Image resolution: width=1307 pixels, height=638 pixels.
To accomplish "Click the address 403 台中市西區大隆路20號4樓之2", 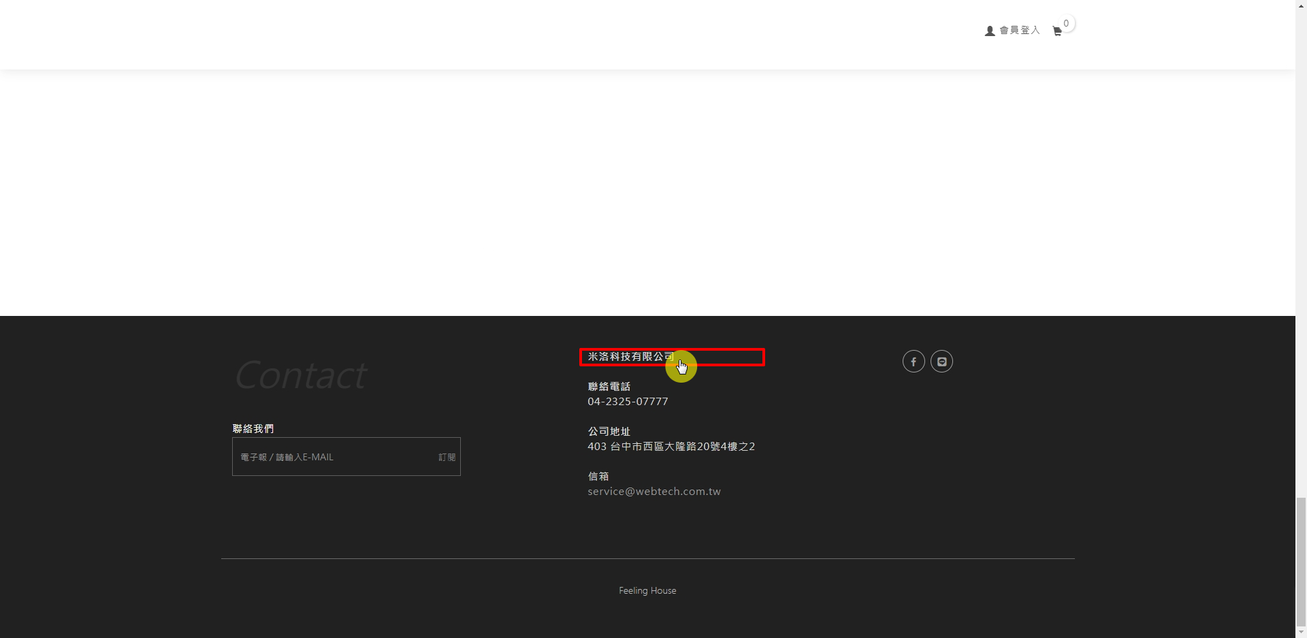I will (671, 447).
